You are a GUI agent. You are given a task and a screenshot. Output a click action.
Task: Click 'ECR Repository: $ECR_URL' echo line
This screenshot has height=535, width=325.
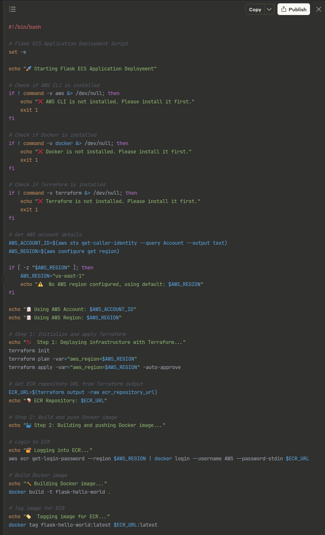pyautogui.click(x=58, y=401)
